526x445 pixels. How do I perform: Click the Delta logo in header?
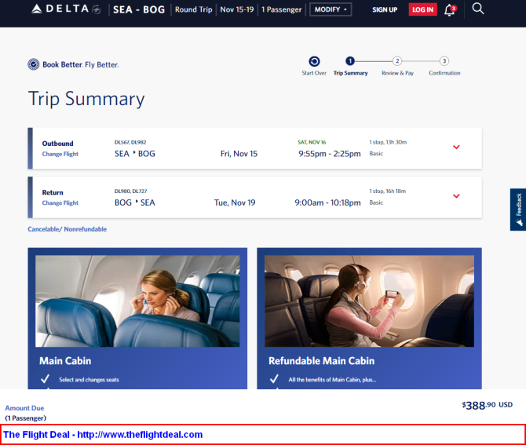coord(66,9)
